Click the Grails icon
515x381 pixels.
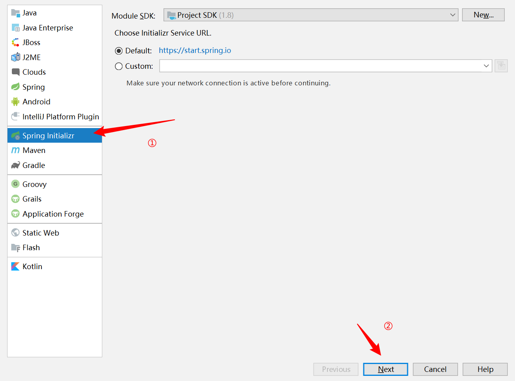[15, 199]
